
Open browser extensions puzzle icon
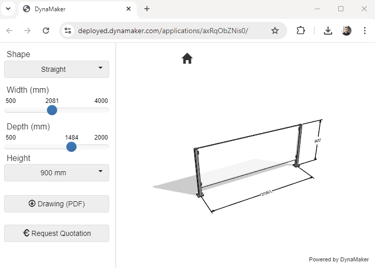[x=301, y=31]
